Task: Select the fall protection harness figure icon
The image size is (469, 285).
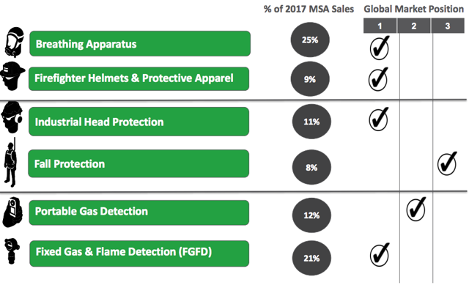Action: (10, 163)
